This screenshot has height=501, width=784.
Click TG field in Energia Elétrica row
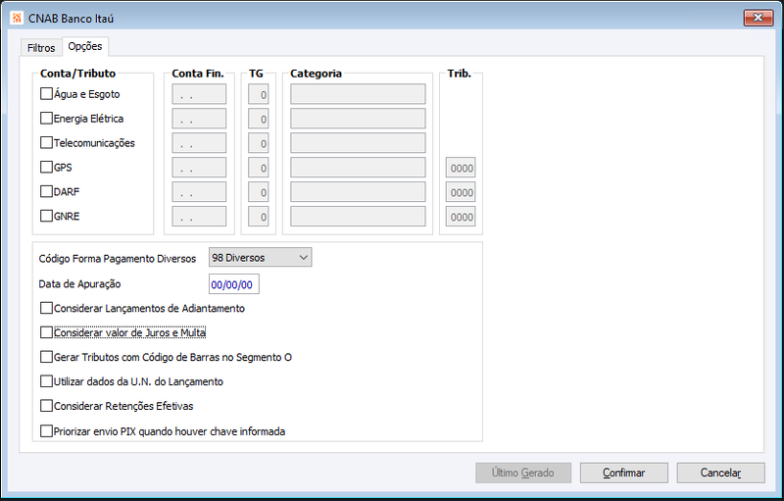coord(259,119)
